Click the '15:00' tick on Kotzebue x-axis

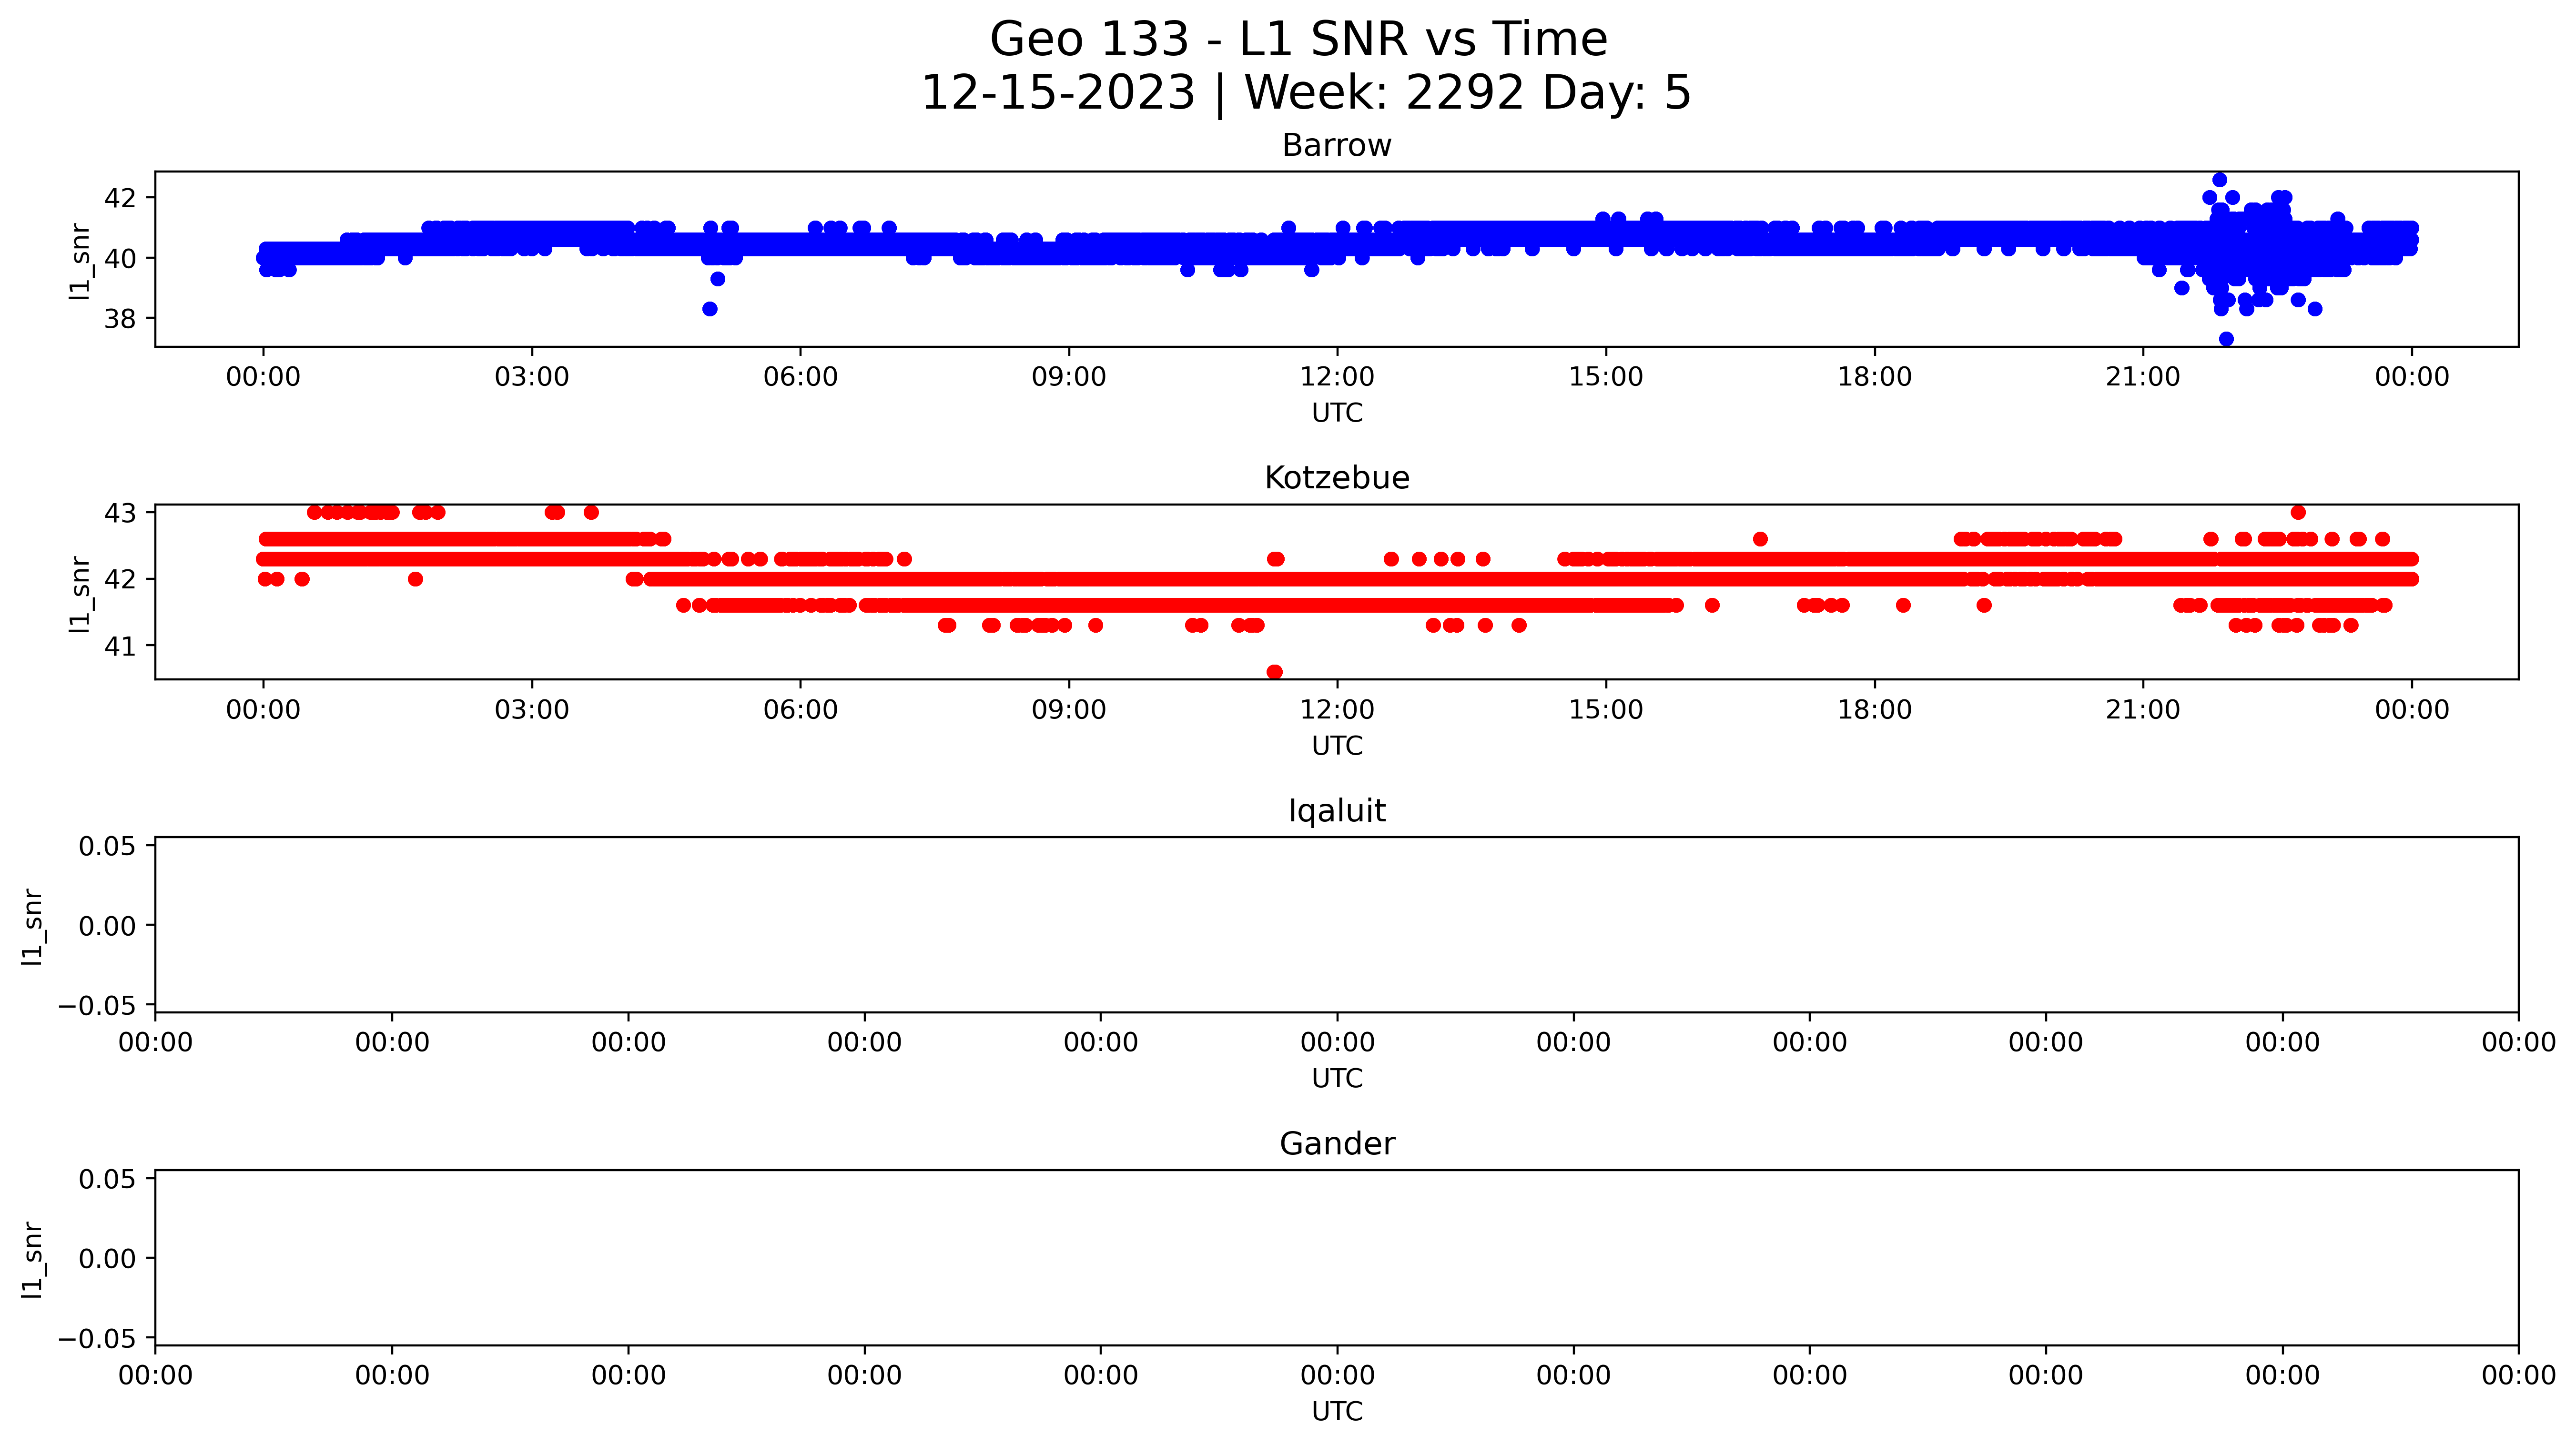pos(1606,710)
